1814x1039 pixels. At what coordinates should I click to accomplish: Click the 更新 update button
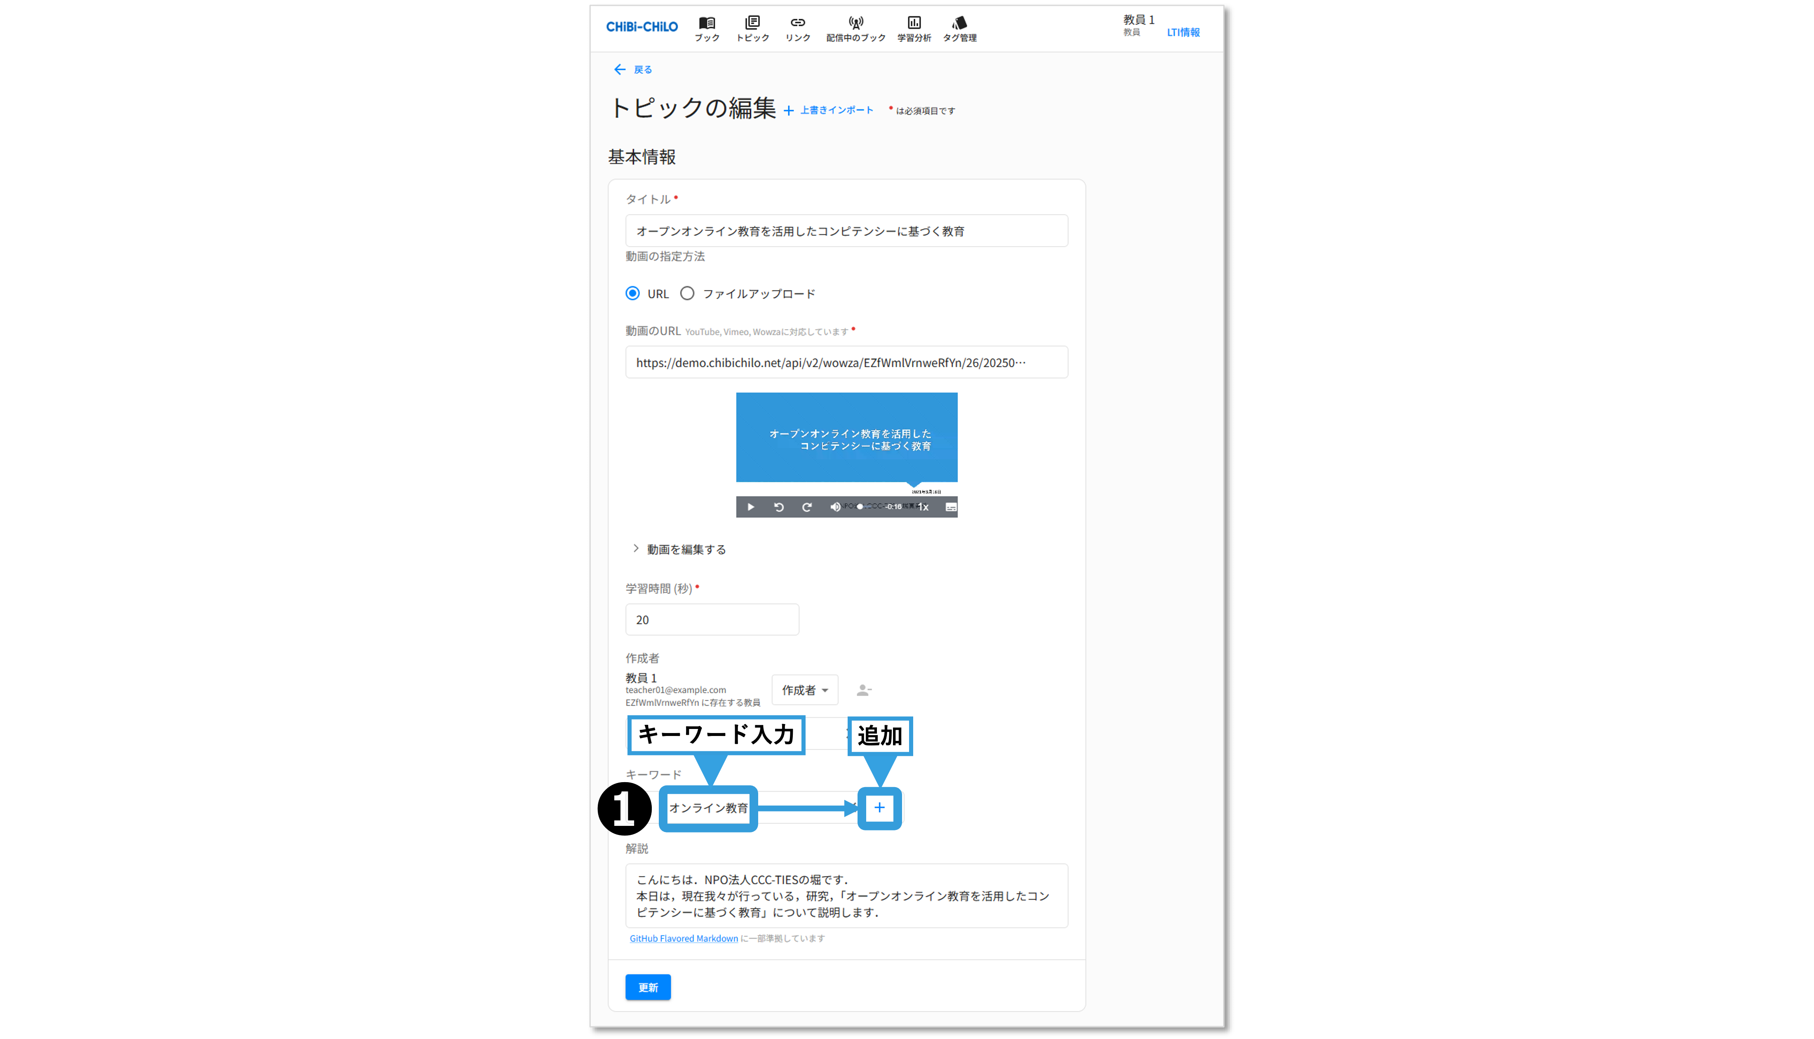coord(648,987)
